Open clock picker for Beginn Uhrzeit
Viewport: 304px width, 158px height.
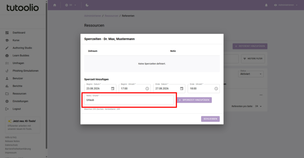[x=147, y=89]
